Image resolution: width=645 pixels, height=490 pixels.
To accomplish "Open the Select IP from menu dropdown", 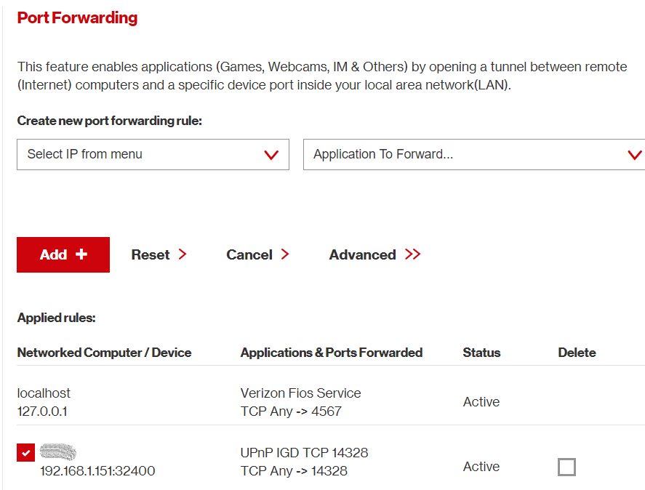I will tap(153, 154).
